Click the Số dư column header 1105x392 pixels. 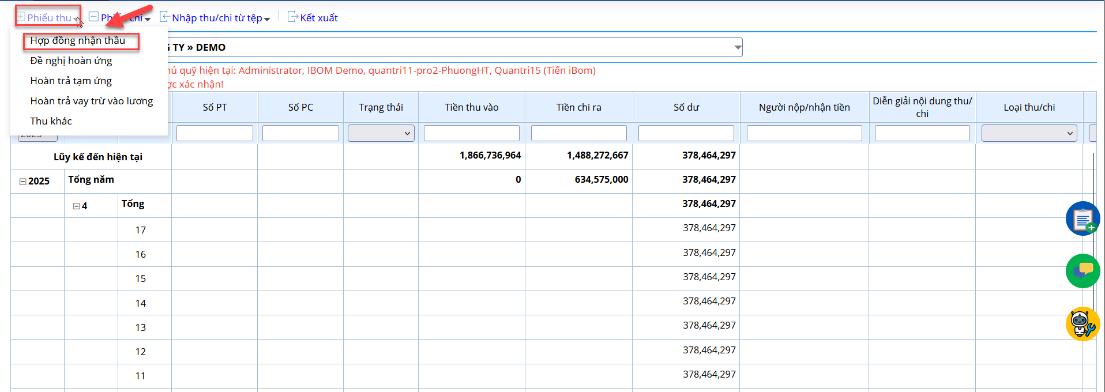[x=686, y=107]
